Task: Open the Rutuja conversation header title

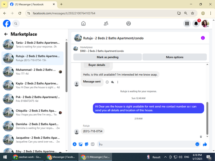Action: pyautogui.click(x=113, y=38)
